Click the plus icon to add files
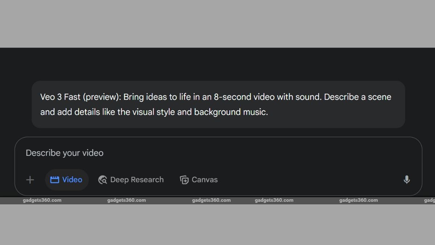The image size is (435, 245). tap(30, 180)
